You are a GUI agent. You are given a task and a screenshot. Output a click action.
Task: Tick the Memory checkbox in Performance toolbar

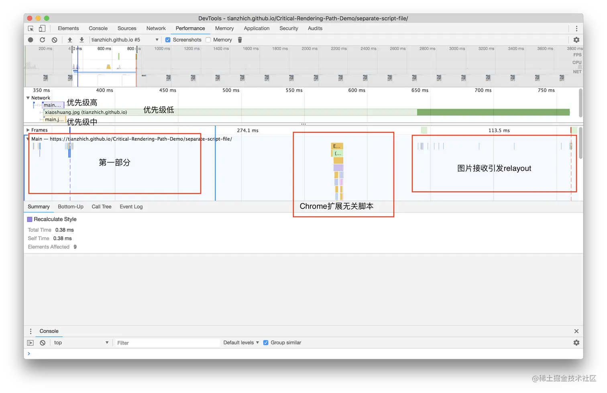tap(208, 40)
